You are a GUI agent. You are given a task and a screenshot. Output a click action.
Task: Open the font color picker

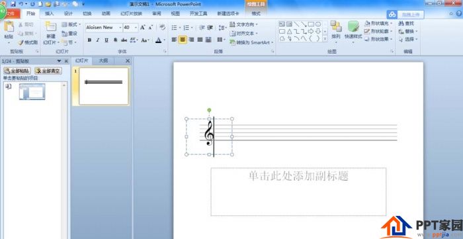[165, 40]
